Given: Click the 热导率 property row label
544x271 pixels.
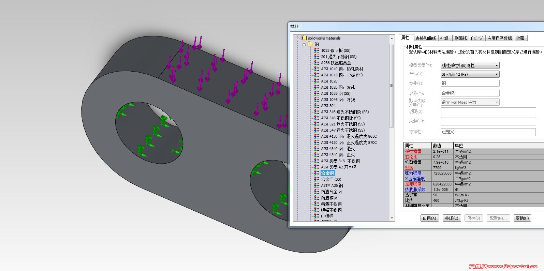Looking at the screenshot, I should [411, 195].
